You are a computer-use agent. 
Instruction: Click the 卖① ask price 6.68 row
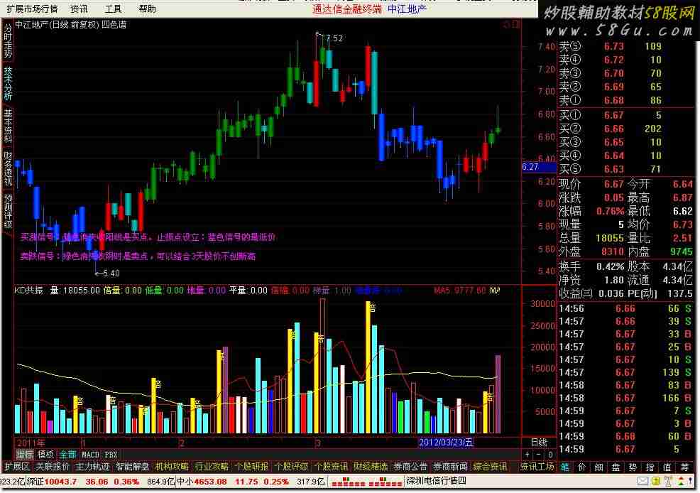point(625,100)
